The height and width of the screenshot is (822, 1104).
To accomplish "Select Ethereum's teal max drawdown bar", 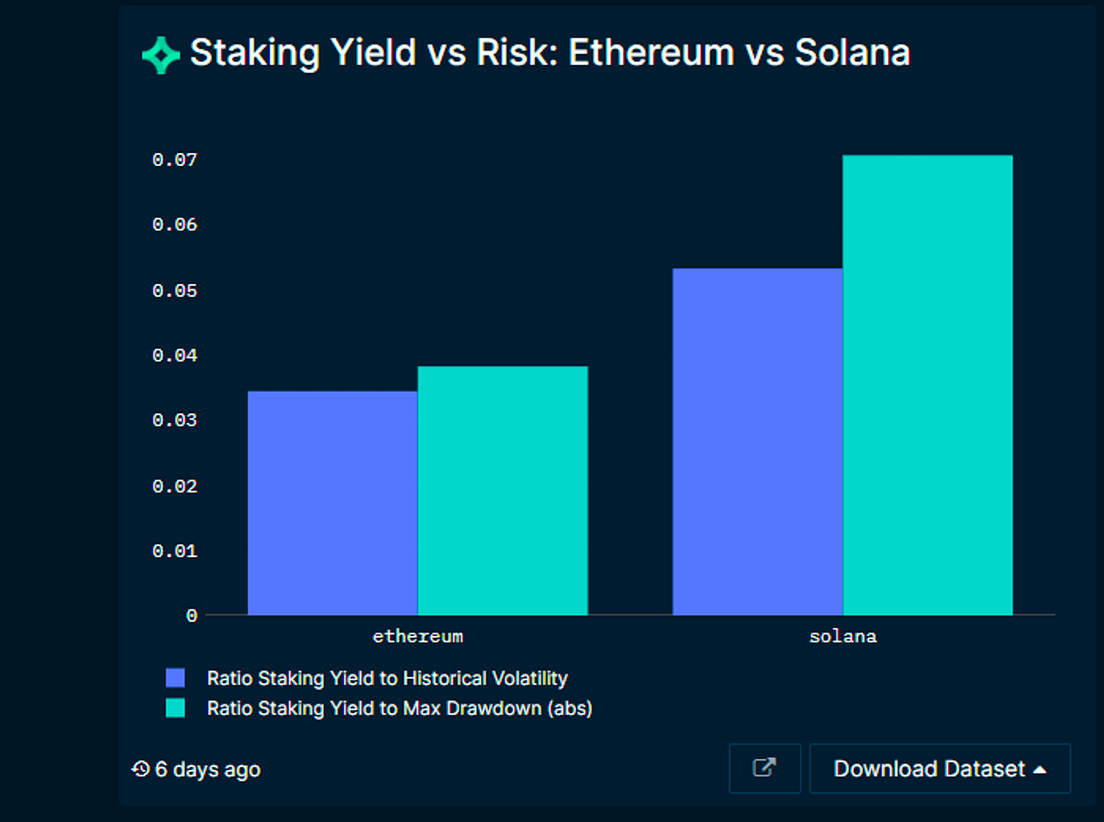I will [502, 490].
